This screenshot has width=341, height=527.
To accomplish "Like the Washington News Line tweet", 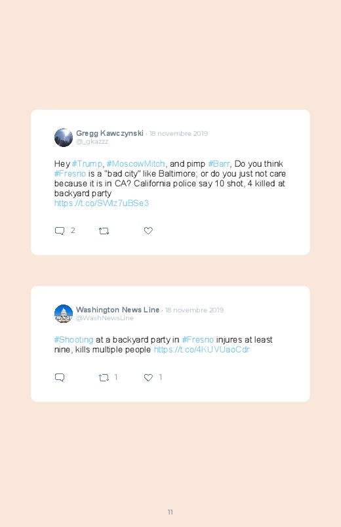I will tap(148, 377).
